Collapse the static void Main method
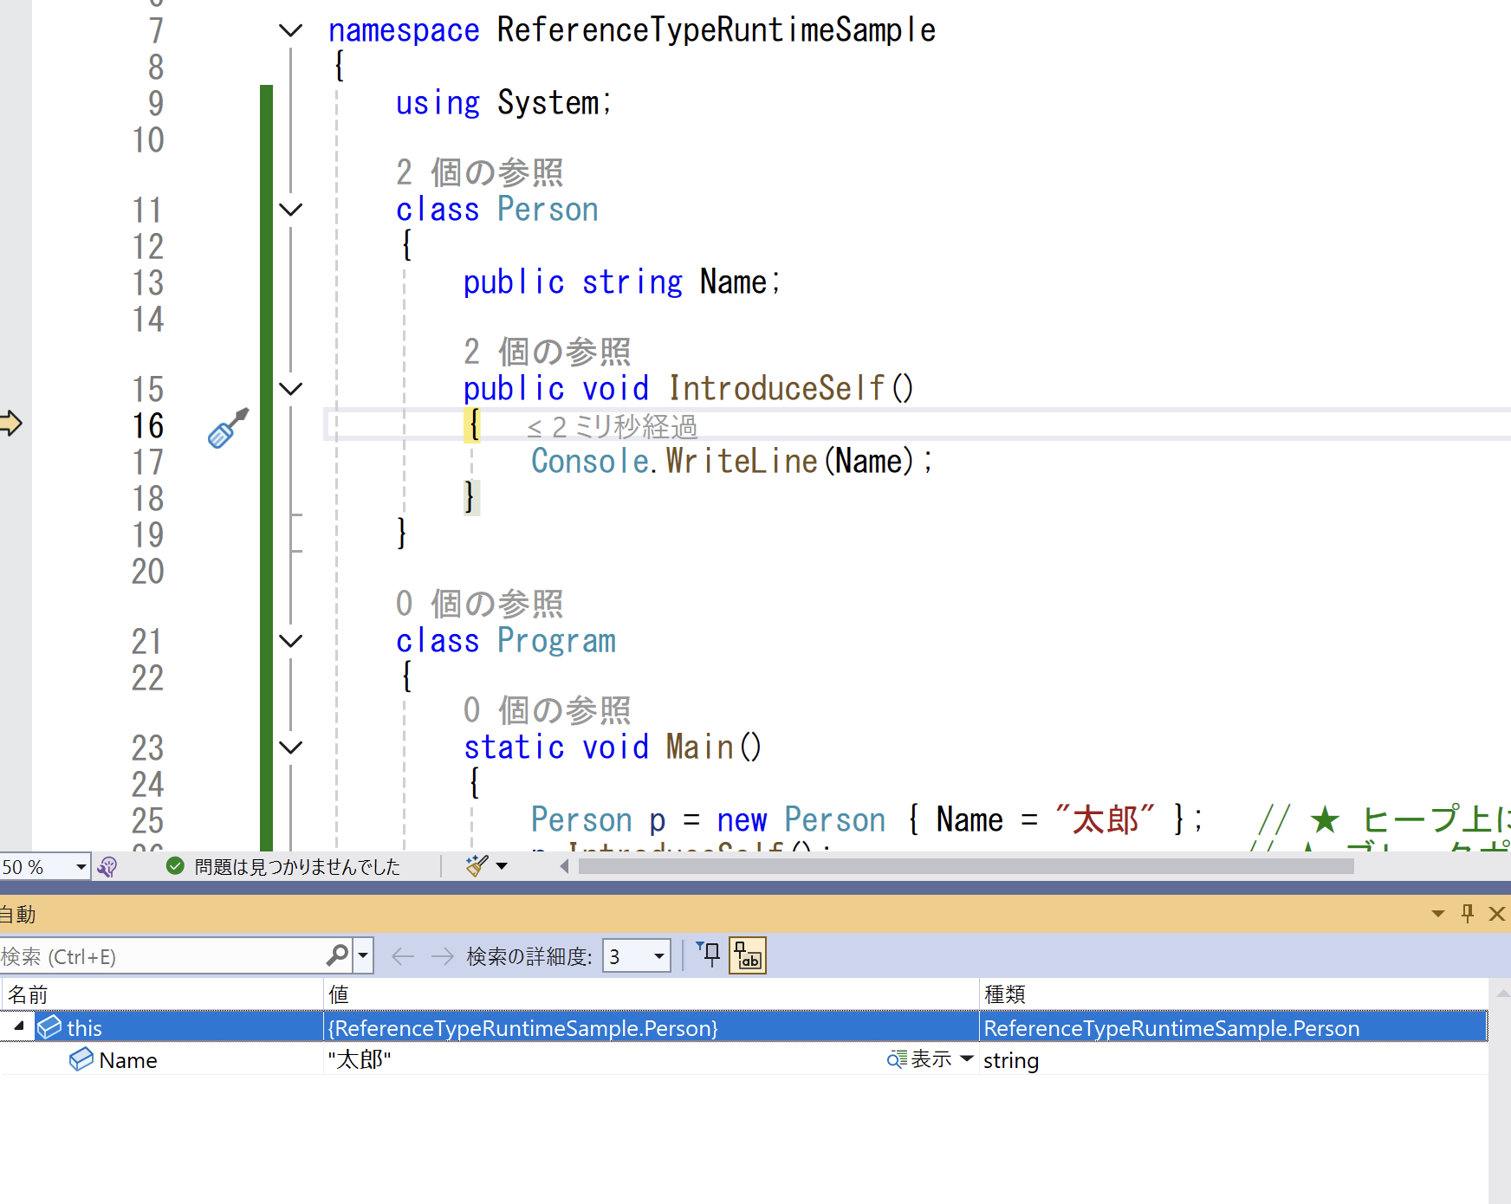The image size is (1511, 1204). (x=291, y=748)
